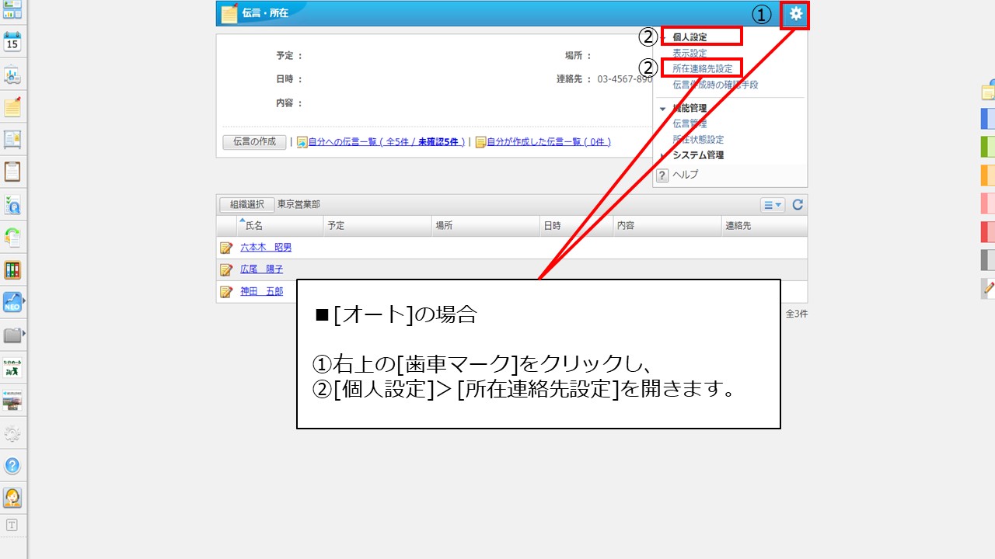Expand the システム管理 menu section
The width and height of the screenshot is (995, 559).
pos(663,155)
